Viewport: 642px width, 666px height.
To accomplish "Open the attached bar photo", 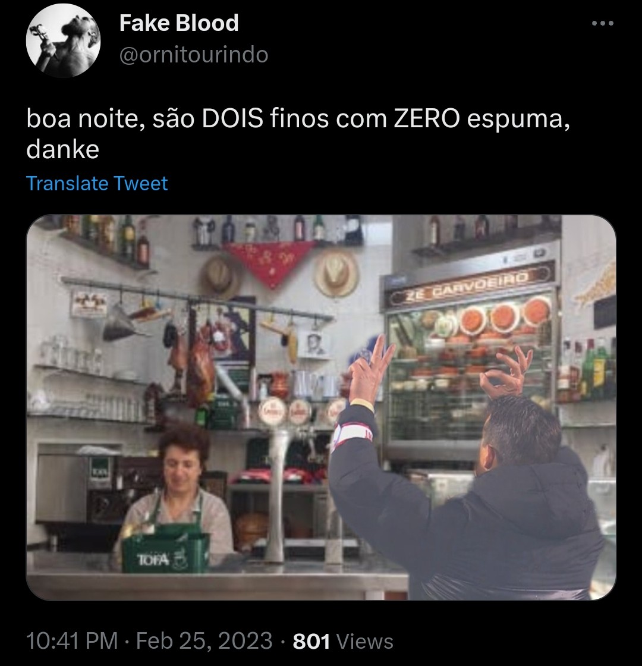I will tap(321, 407).
